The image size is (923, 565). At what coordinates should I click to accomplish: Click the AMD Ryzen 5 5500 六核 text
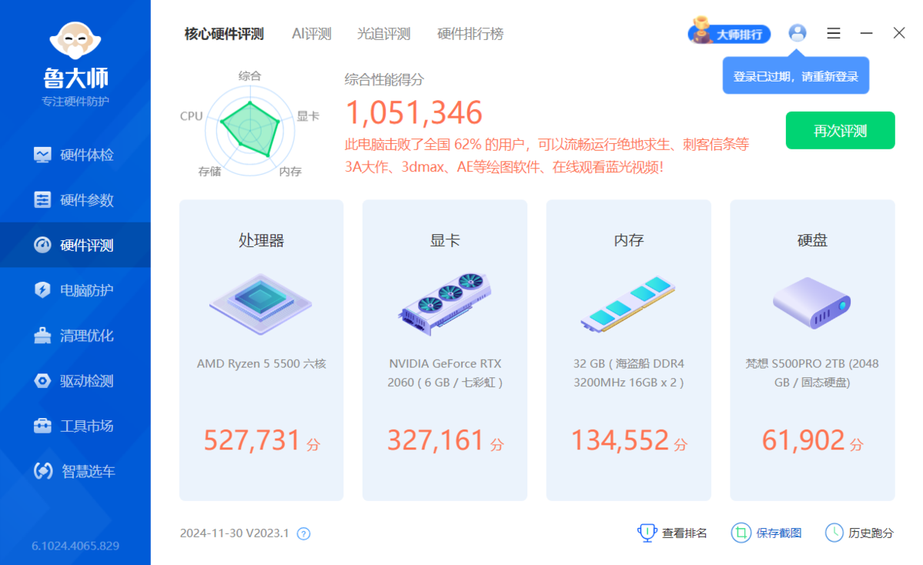point(262,364)
